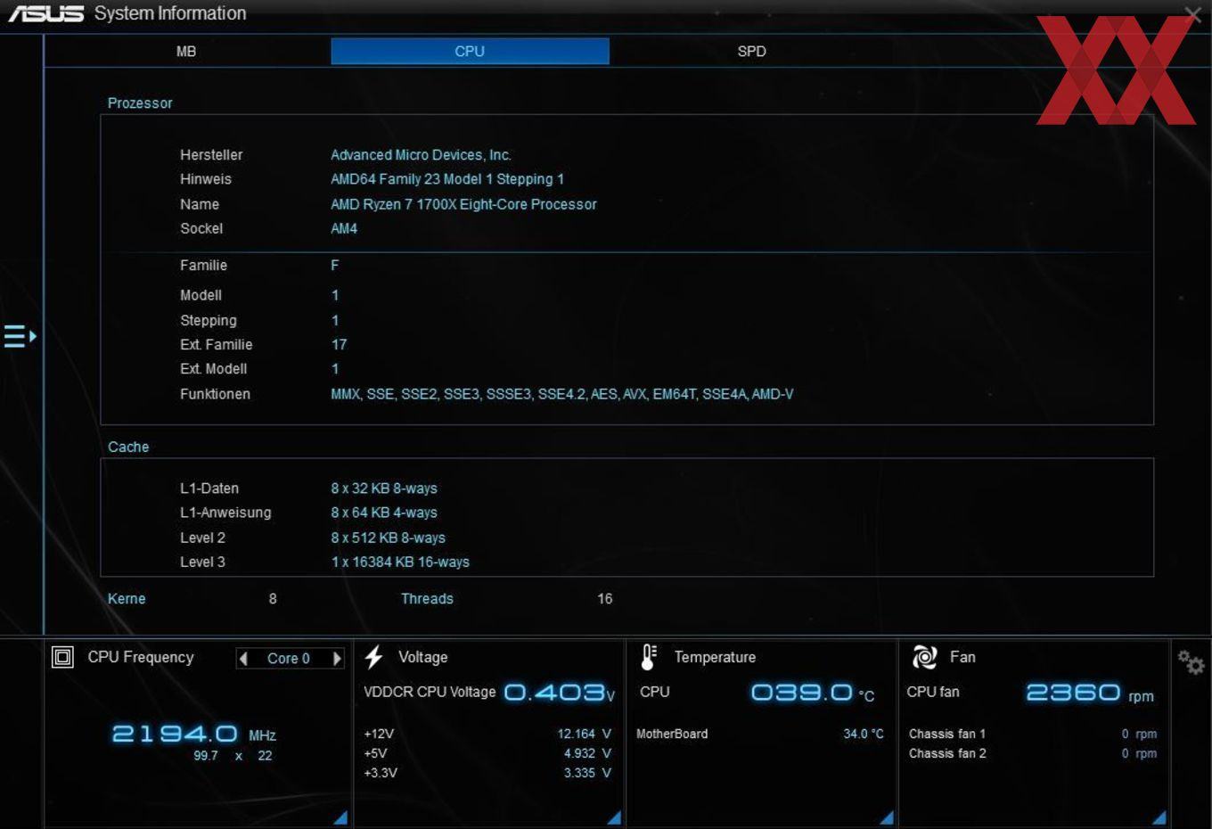Viewport: 1212px width, 829px height.
Task: Click the Stepping label
Action: (x=209, y=321)
